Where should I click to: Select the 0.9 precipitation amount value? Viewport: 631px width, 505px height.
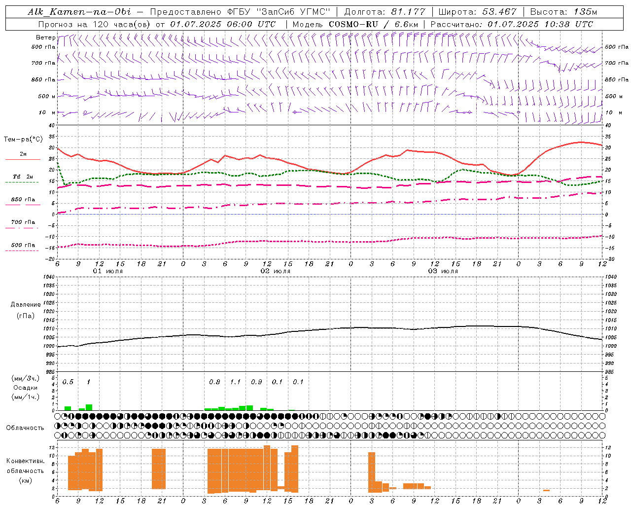256,382
